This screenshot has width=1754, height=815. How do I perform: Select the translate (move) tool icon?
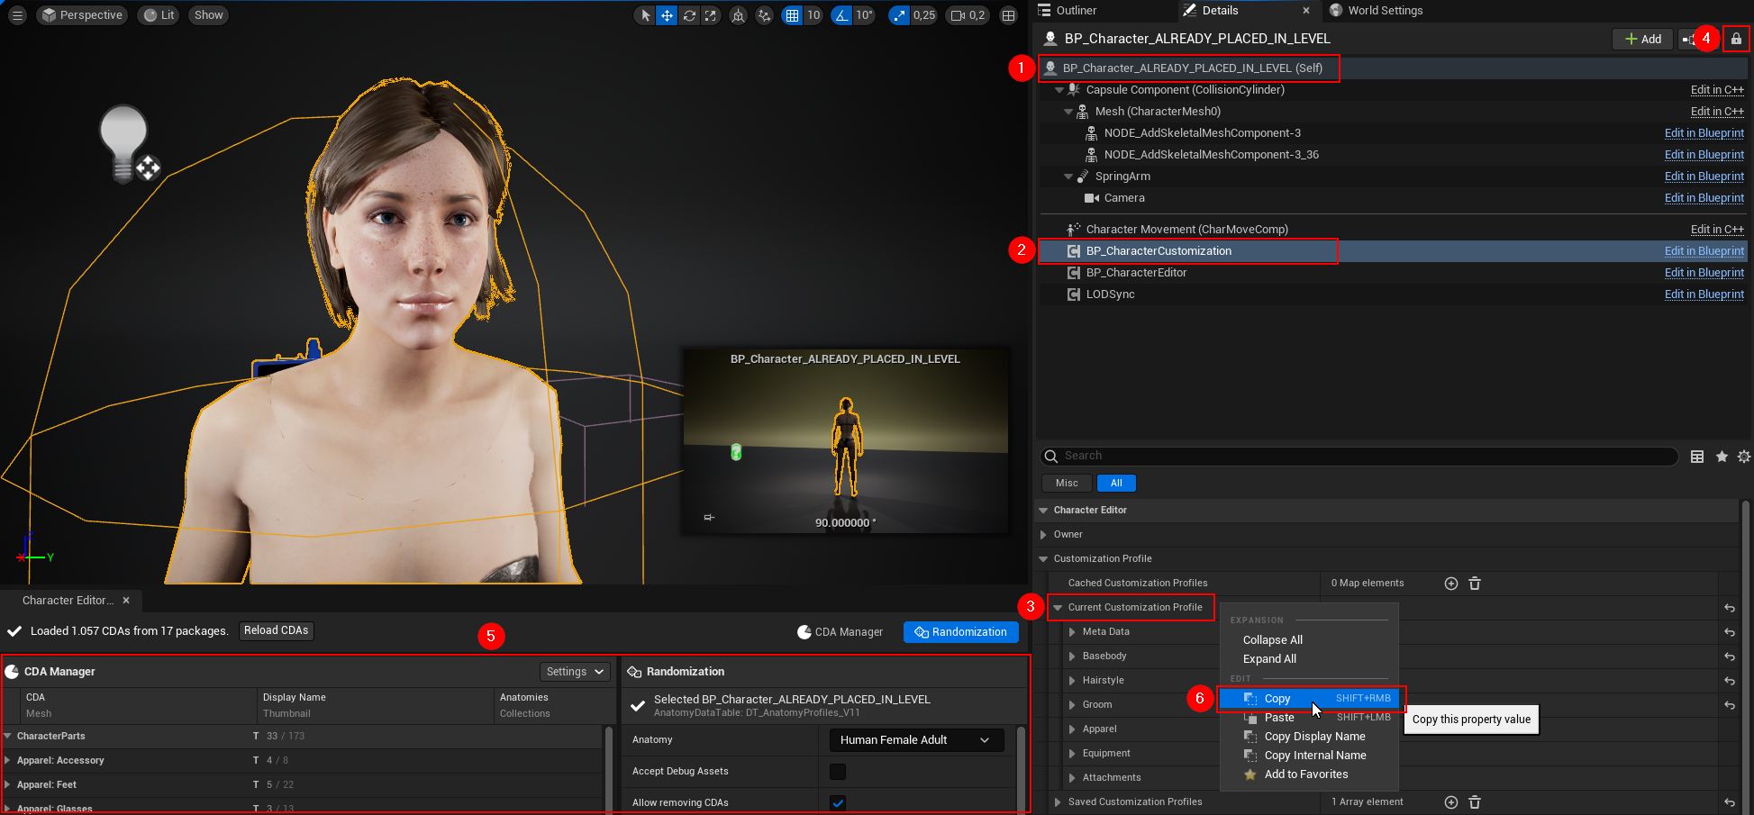(x=667, y=15)
